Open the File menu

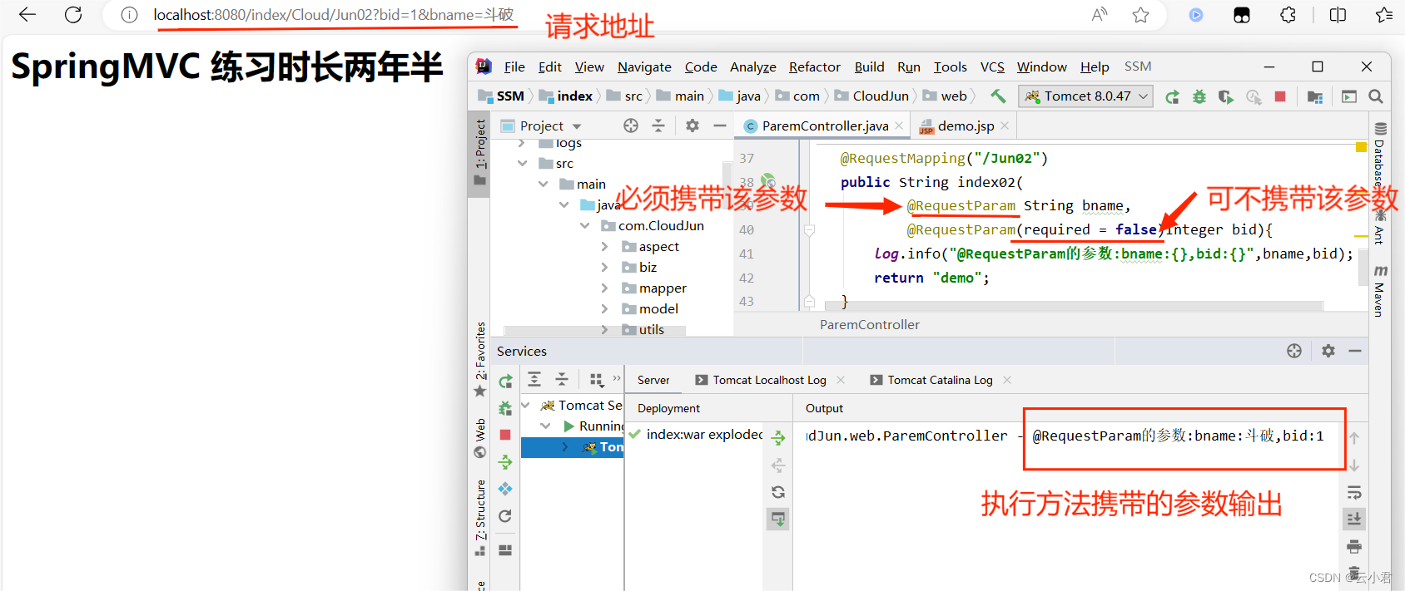(x=514, y=66)
